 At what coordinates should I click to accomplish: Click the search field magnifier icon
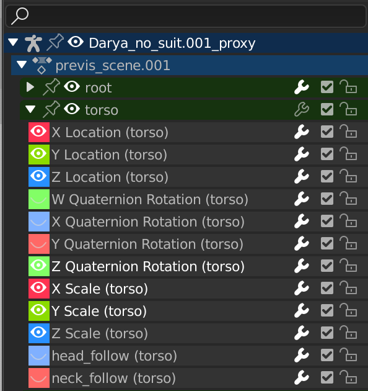click(20, 16)
